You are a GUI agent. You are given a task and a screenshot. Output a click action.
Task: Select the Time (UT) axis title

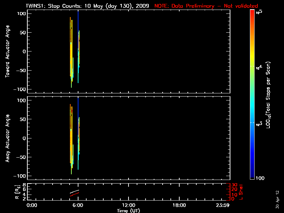[x=129, y=211]
